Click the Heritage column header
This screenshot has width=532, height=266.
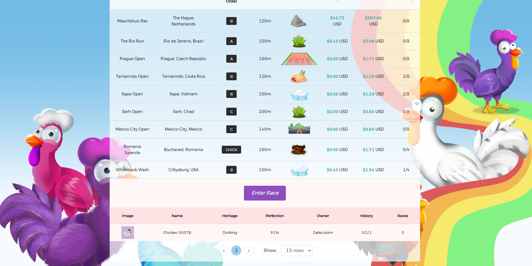pos(230,216)
